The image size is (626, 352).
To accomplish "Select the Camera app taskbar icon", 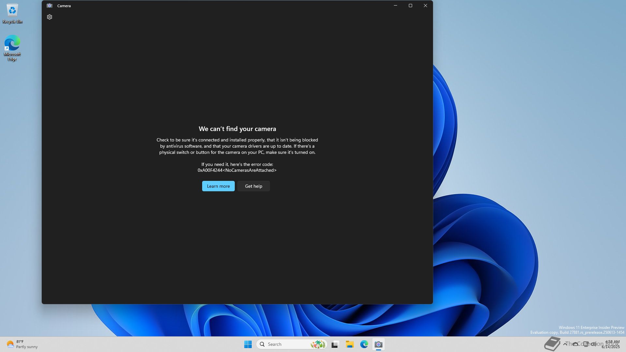I will click(x=379, y=344).
